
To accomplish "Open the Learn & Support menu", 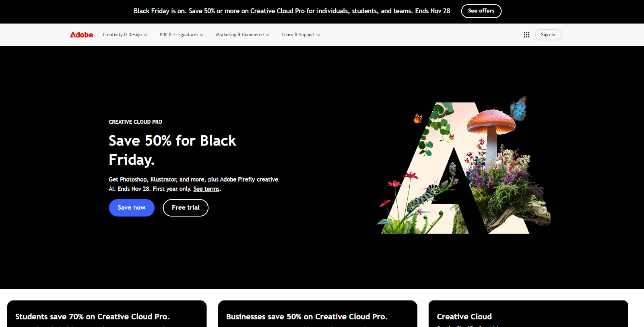I will pos(301,35).
